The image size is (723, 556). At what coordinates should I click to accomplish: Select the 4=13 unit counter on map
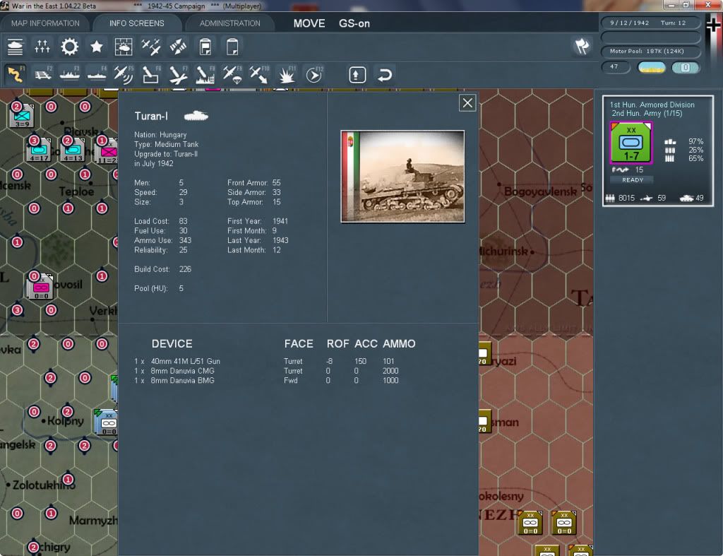click(x=73, y=150)
